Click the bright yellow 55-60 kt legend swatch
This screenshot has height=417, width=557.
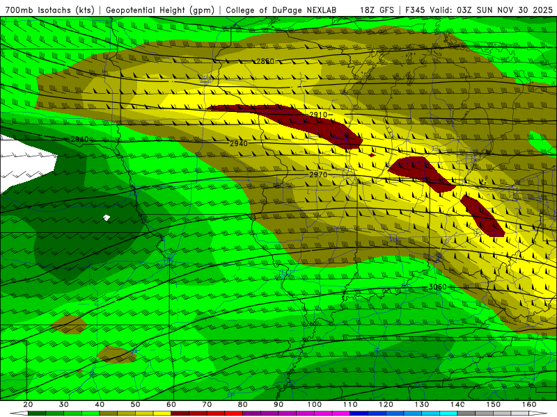coord(162,414)
